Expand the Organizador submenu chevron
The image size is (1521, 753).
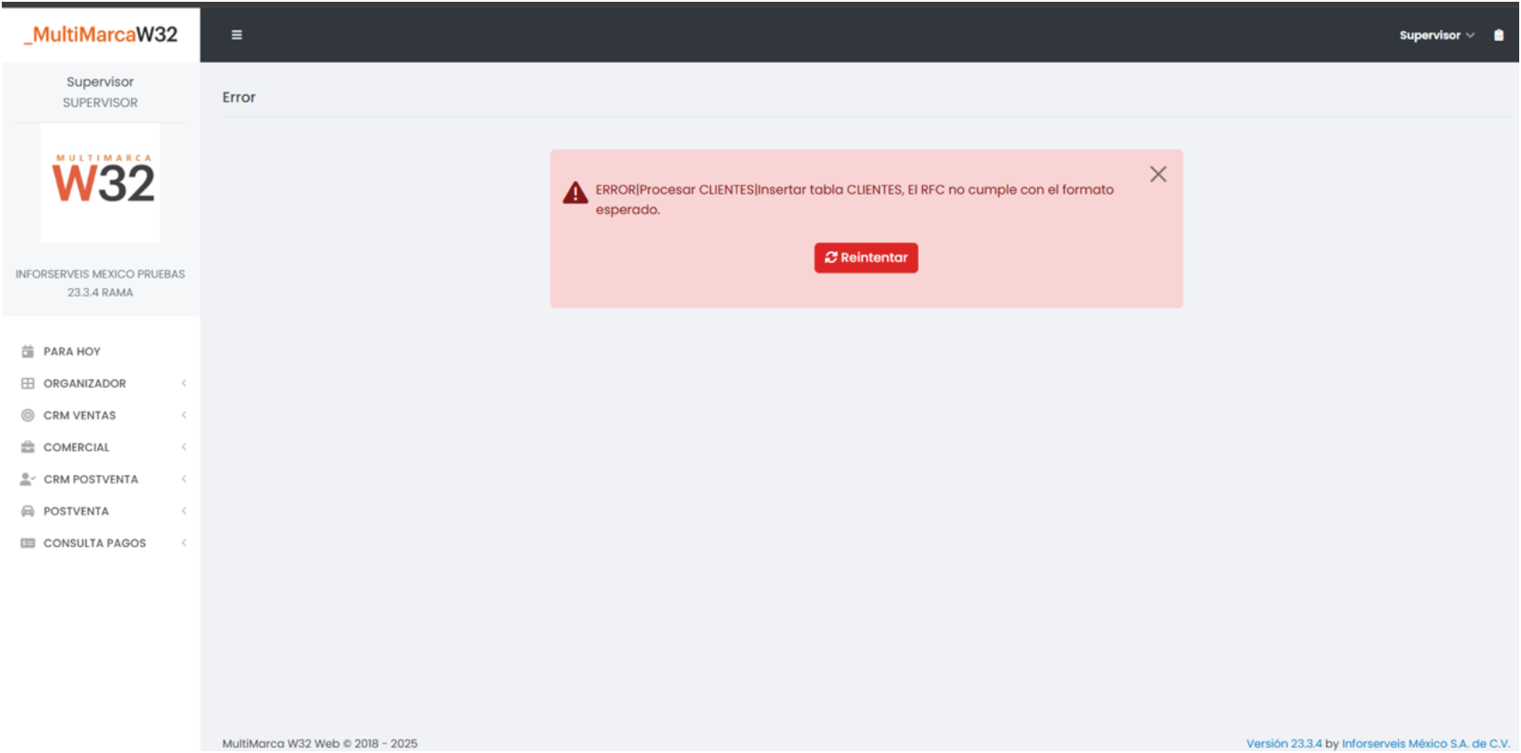point(184,383)
